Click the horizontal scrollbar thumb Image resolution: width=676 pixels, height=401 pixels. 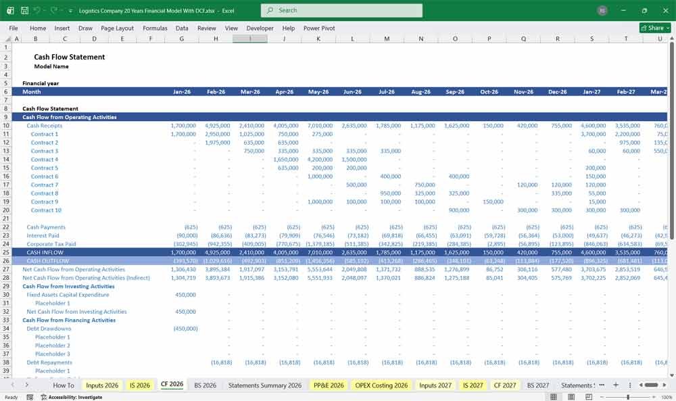(651, 385)
